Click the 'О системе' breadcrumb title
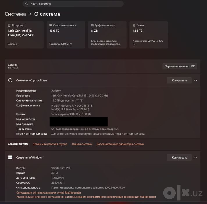Image resolution: width=207 pixels, height=204 pixels. (x=47, y=14)
